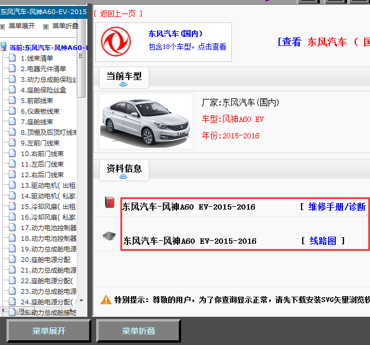Select tree item 25.动力总成舱接地
Viewport: 370px width, 345px height.
[48, 313]
